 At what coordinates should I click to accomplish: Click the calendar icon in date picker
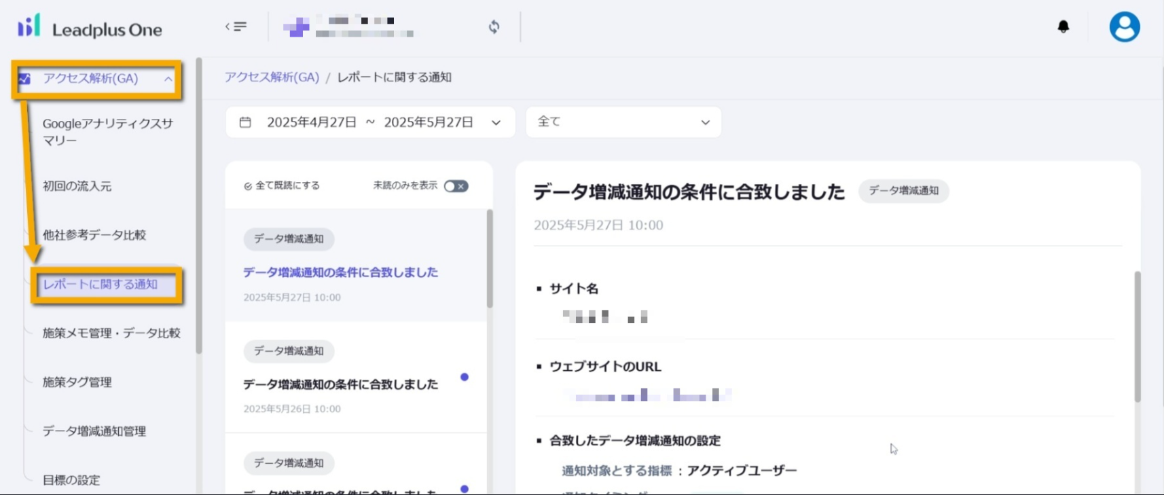coord(245,122)
